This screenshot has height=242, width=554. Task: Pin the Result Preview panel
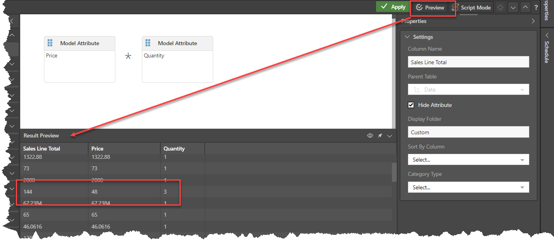point(380,136)
